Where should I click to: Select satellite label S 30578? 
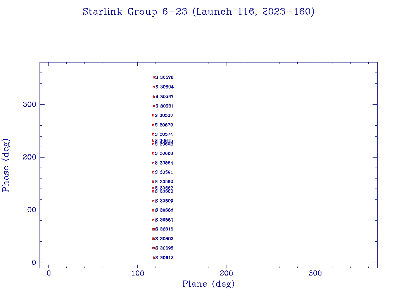pos(164,77)
